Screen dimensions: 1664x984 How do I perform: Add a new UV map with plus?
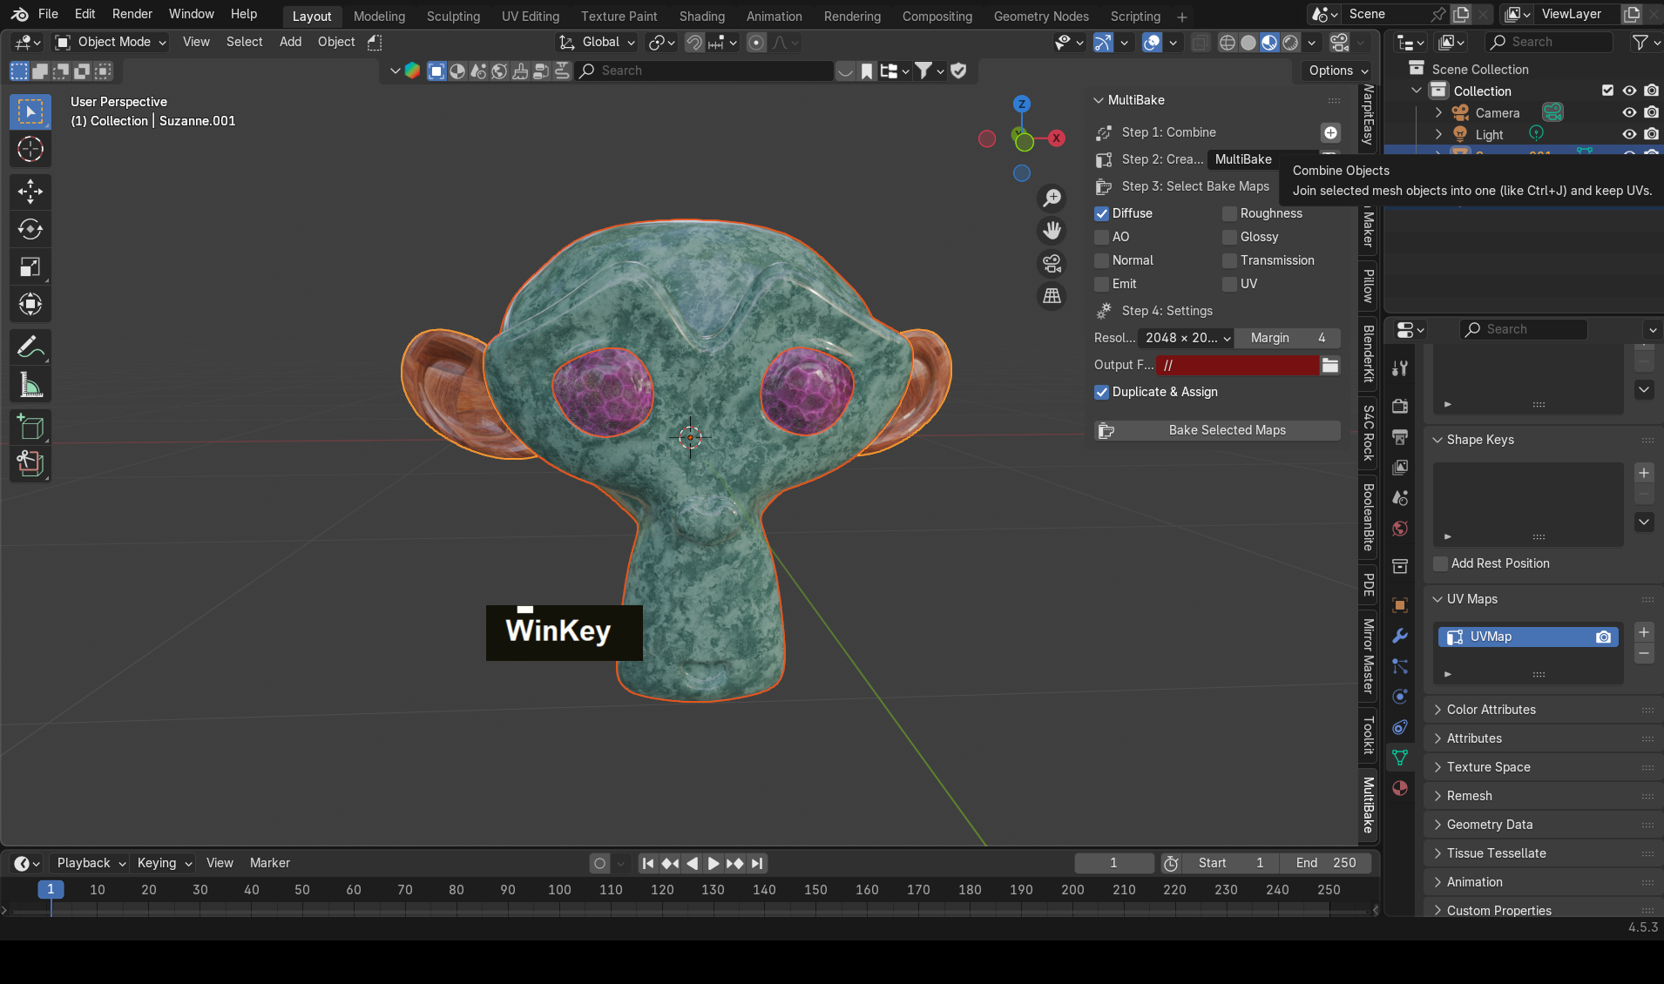point(1644,633)
